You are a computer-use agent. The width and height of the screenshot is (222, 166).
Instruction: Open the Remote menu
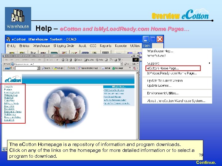click(121, 46)
